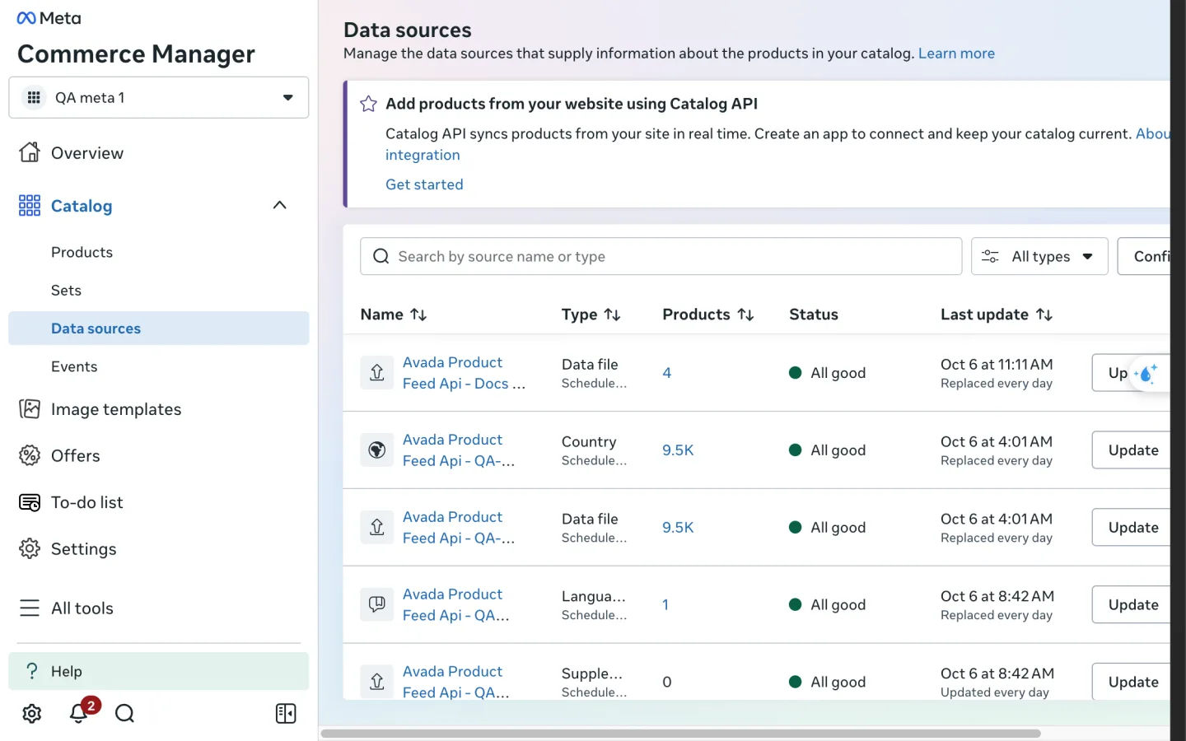Open the All types filter dropdown
Screen dimensions: 1186x741
click(1039, 257)
